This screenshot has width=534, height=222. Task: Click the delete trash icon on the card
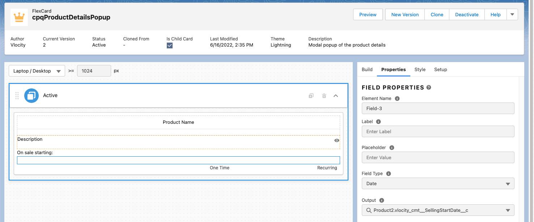tap(324, 95)
